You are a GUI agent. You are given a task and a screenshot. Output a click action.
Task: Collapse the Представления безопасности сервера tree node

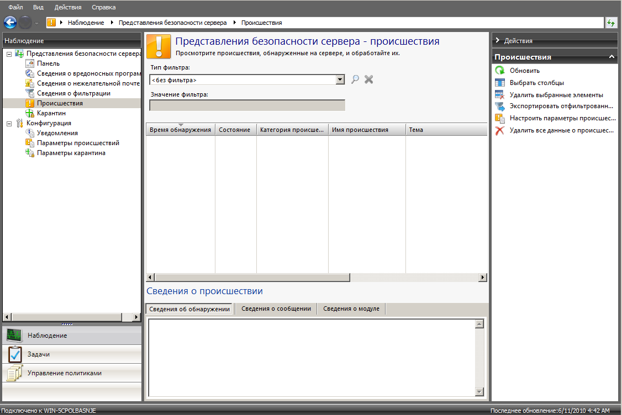coord(9,54)
